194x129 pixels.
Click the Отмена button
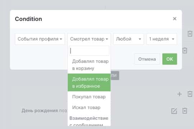147,59
